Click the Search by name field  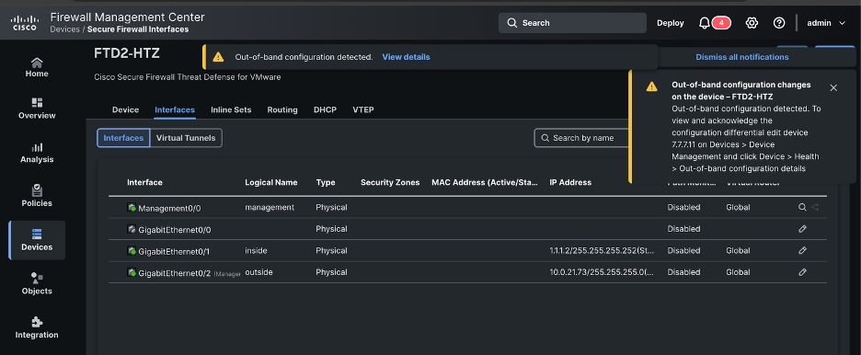[x=582, y=138]
